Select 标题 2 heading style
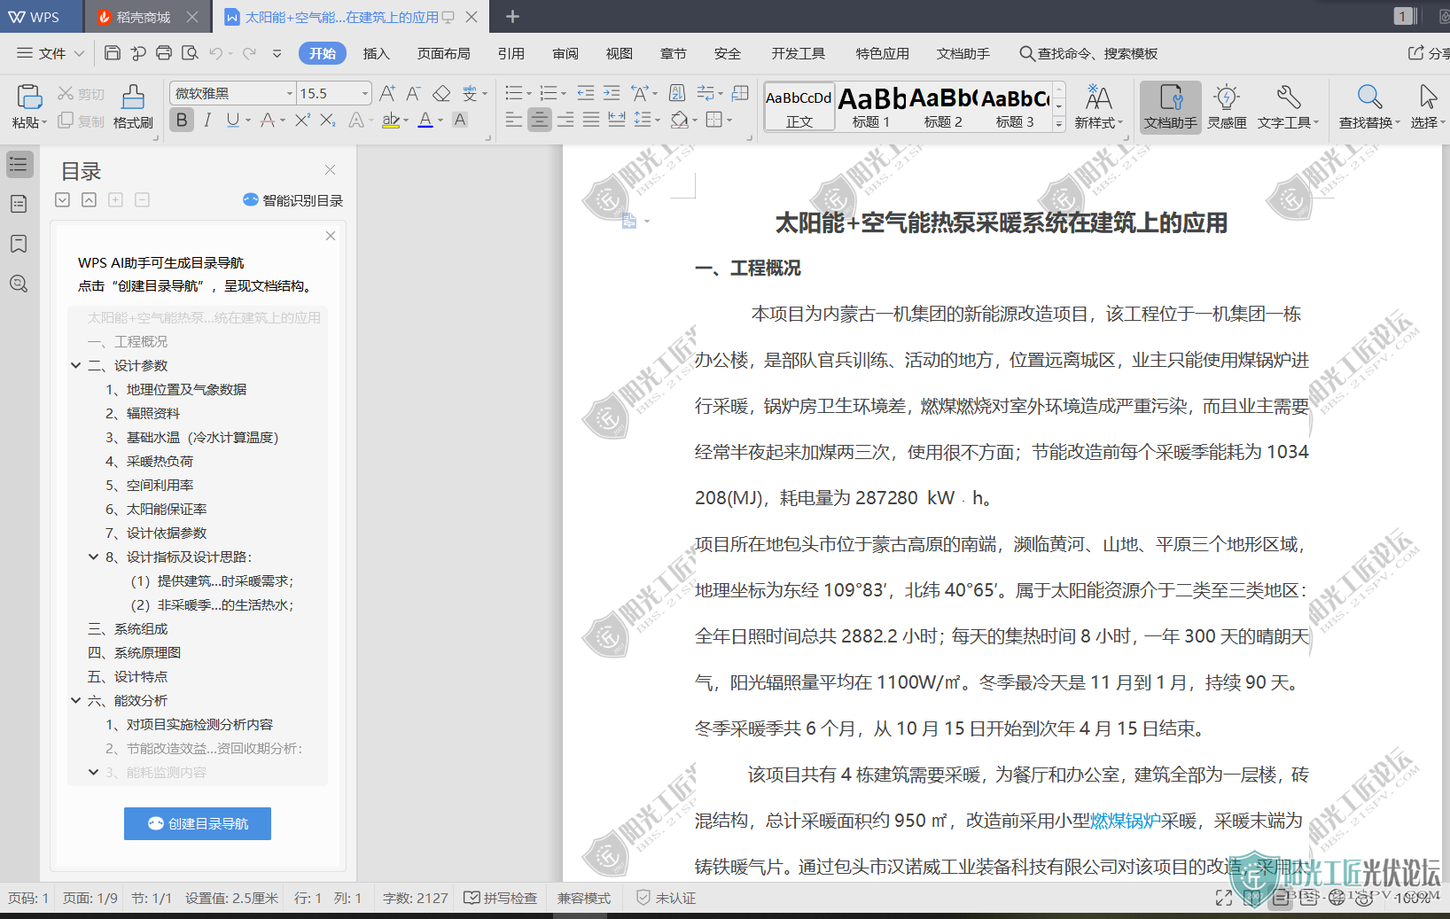The image size is (1450, 919). [x=943, y=107]
